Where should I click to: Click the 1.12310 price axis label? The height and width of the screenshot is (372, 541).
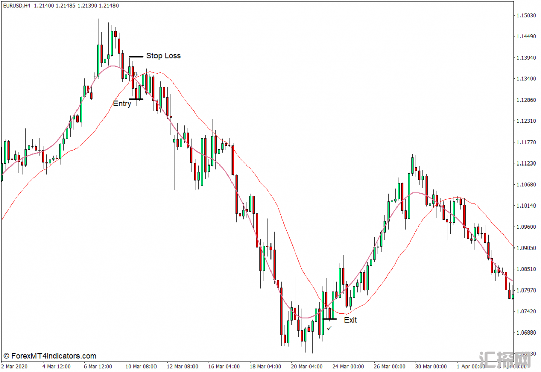[x=526, y=121]
